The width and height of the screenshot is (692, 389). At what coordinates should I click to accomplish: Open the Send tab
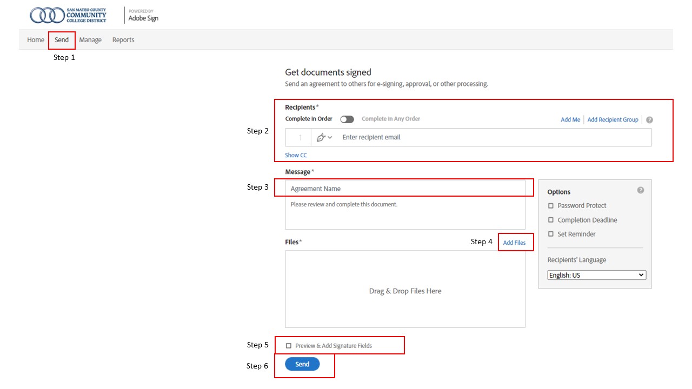[62, 40]
